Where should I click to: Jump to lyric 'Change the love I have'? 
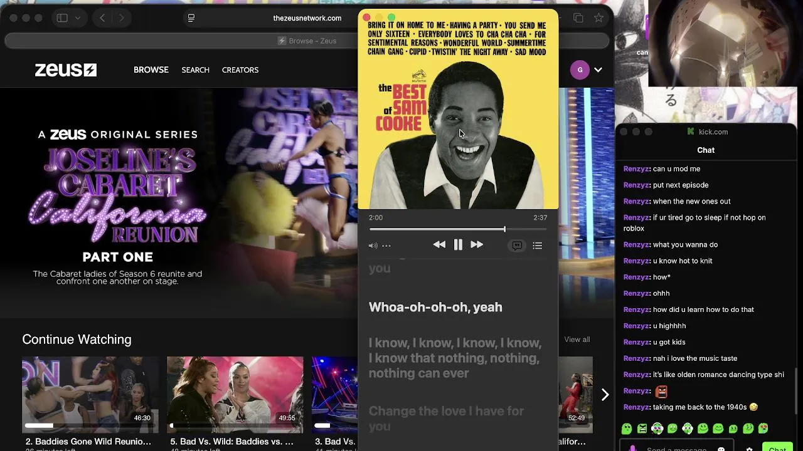[446, 418]
